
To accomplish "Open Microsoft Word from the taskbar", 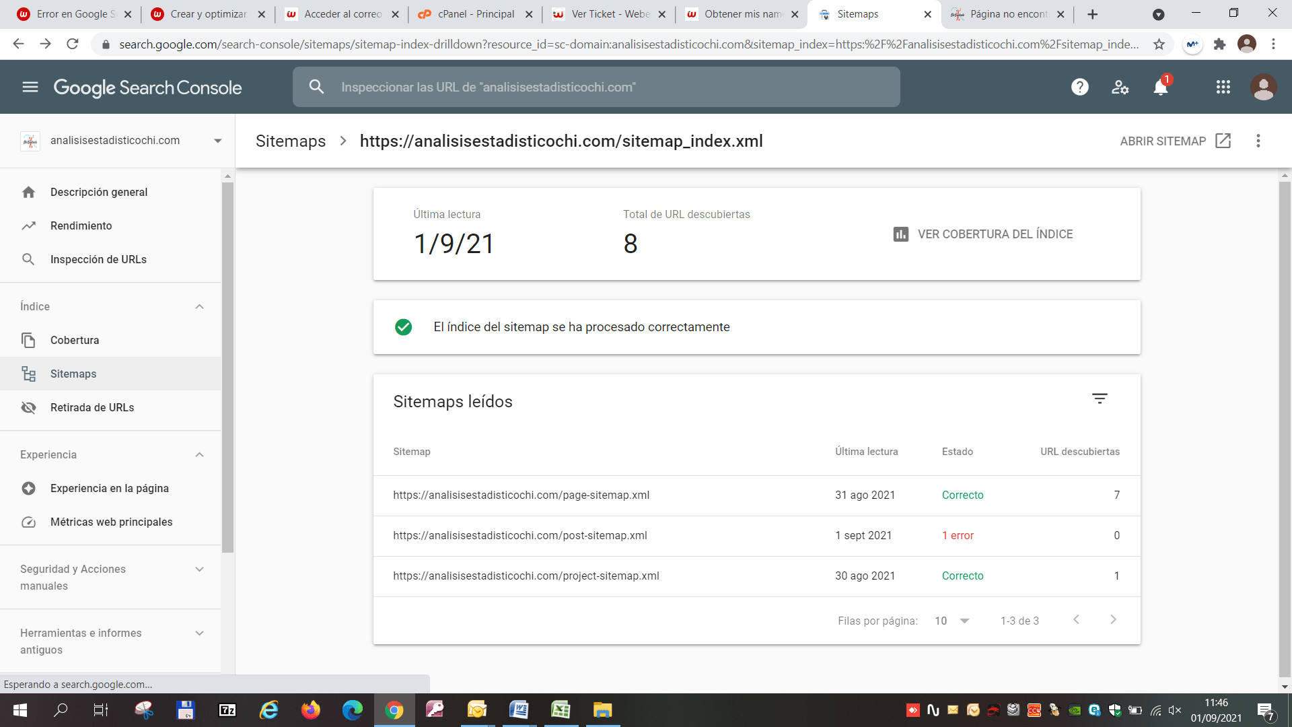I will [519, 710].
